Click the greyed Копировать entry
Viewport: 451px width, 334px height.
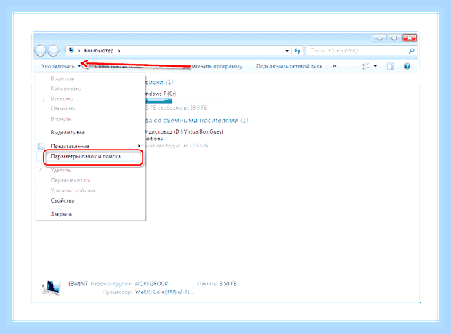(65, 89)
